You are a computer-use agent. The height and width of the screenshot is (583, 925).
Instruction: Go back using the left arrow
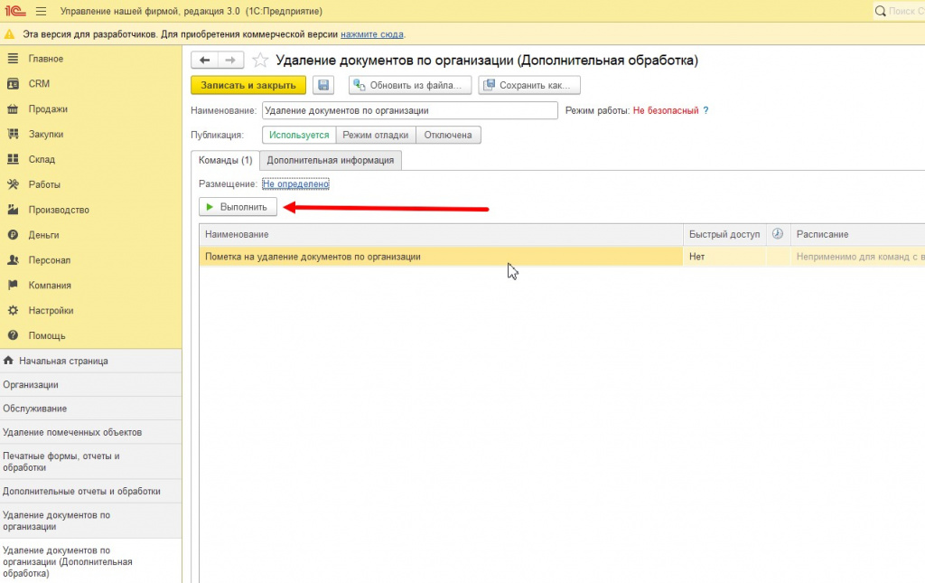(205, 61)
